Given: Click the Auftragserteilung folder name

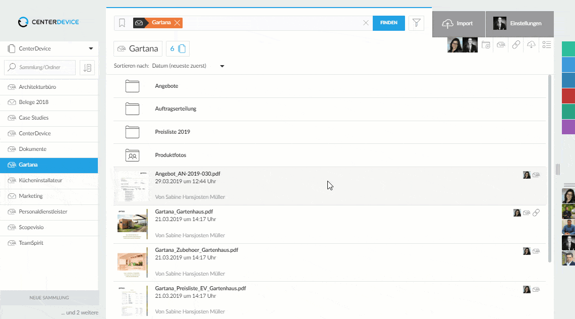Looking at the screenshot, I should (176, 109).
